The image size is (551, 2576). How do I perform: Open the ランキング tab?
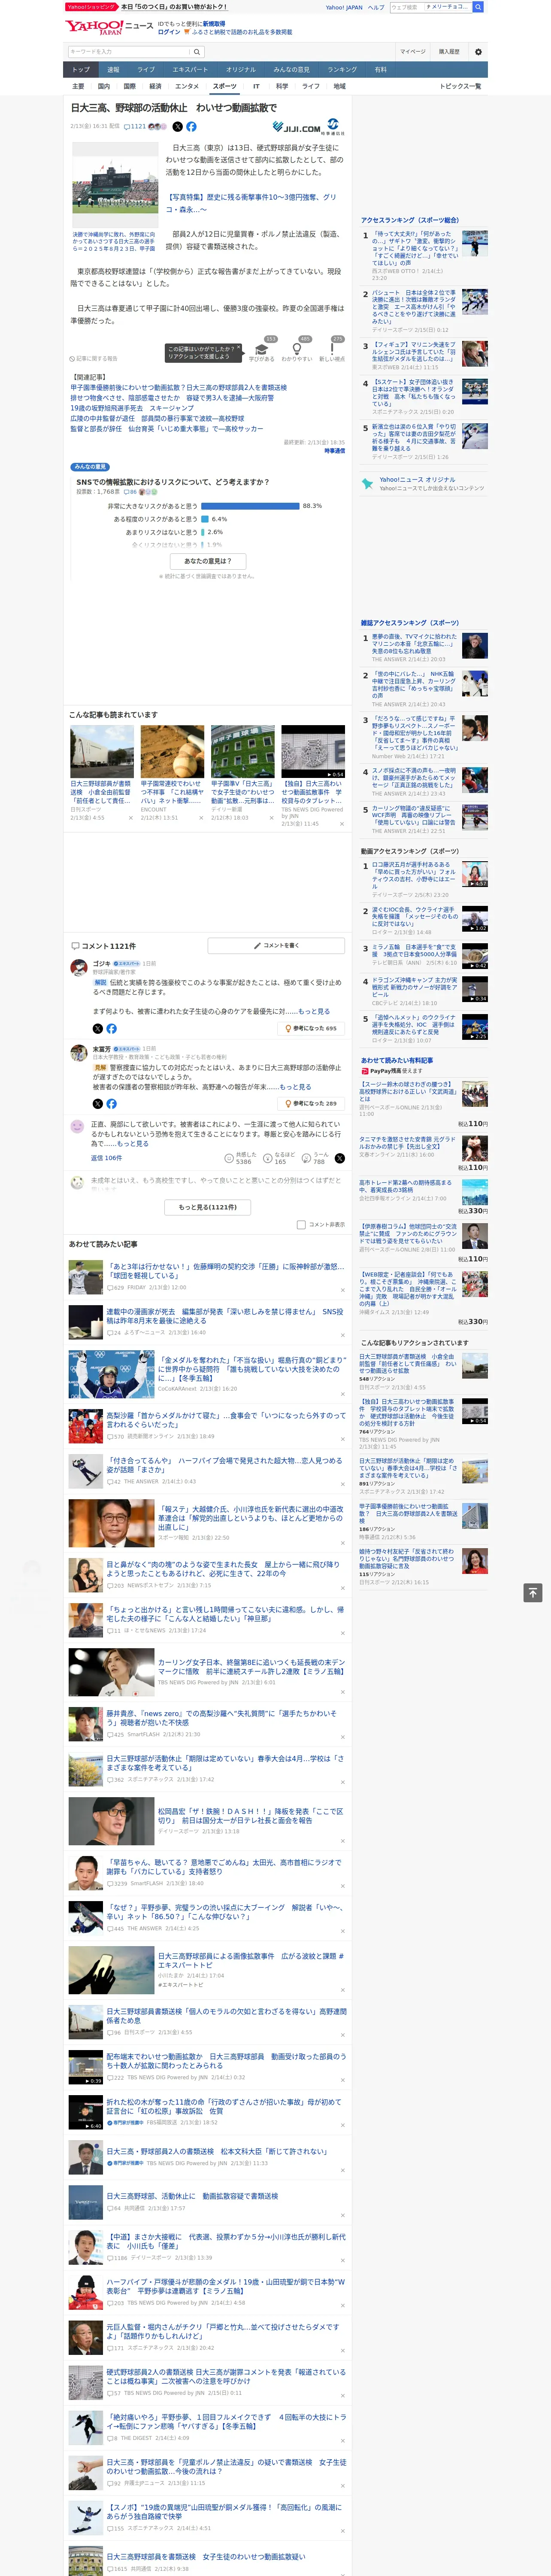point(342,70)
